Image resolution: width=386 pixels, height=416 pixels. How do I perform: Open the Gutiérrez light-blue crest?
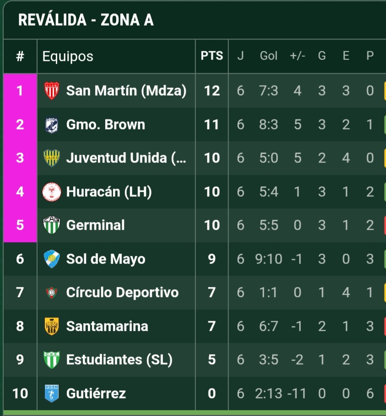point(51,394)
